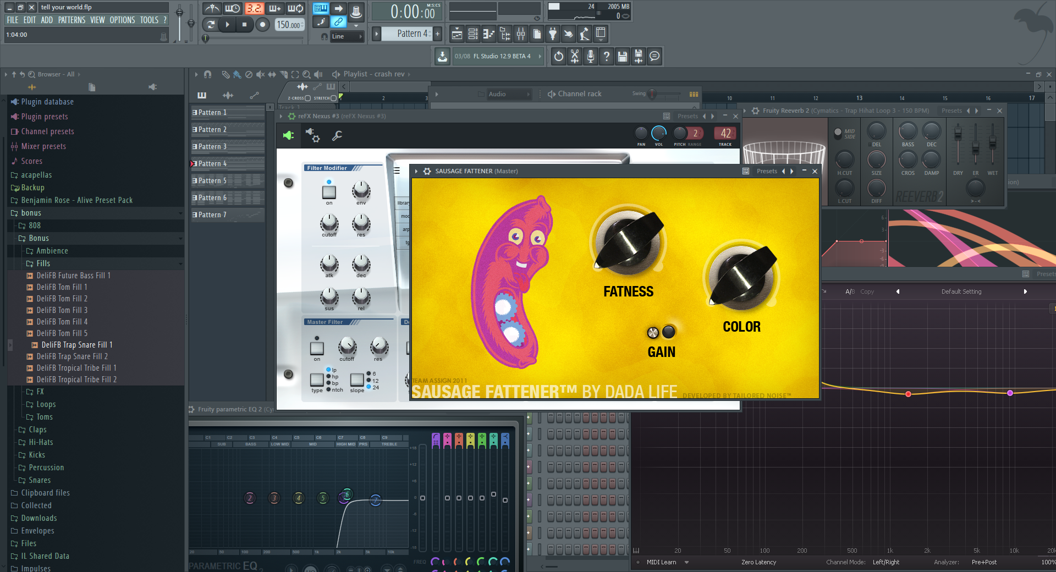Click the microphone one-click recording icon
This screenshot has height=572, width=1056.
tap(591, 56)
